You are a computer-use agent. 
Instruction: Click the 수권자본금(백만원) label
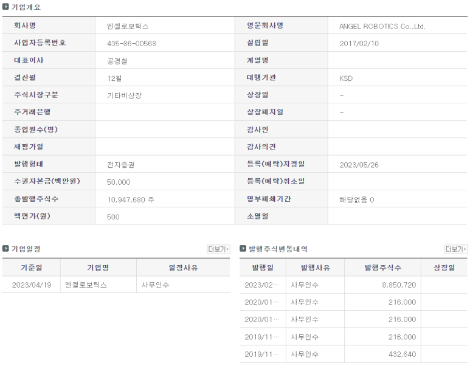(x=47, y=181)
